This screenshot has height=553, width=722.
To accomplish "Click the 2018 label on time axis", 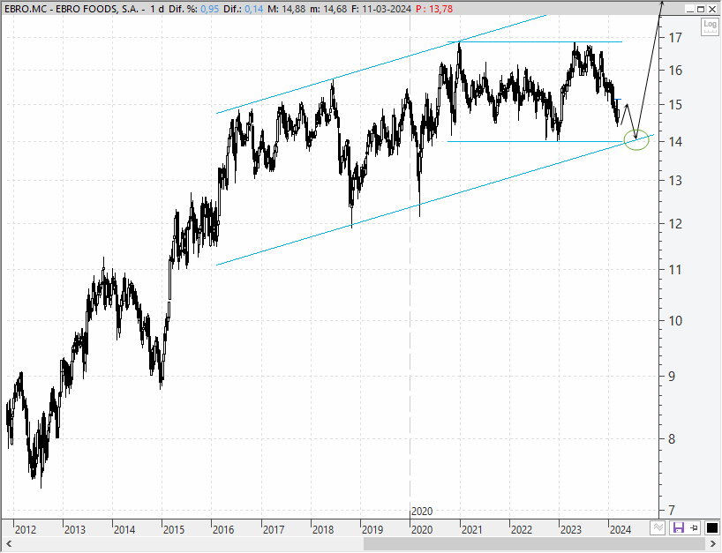I will coord(323,529).
